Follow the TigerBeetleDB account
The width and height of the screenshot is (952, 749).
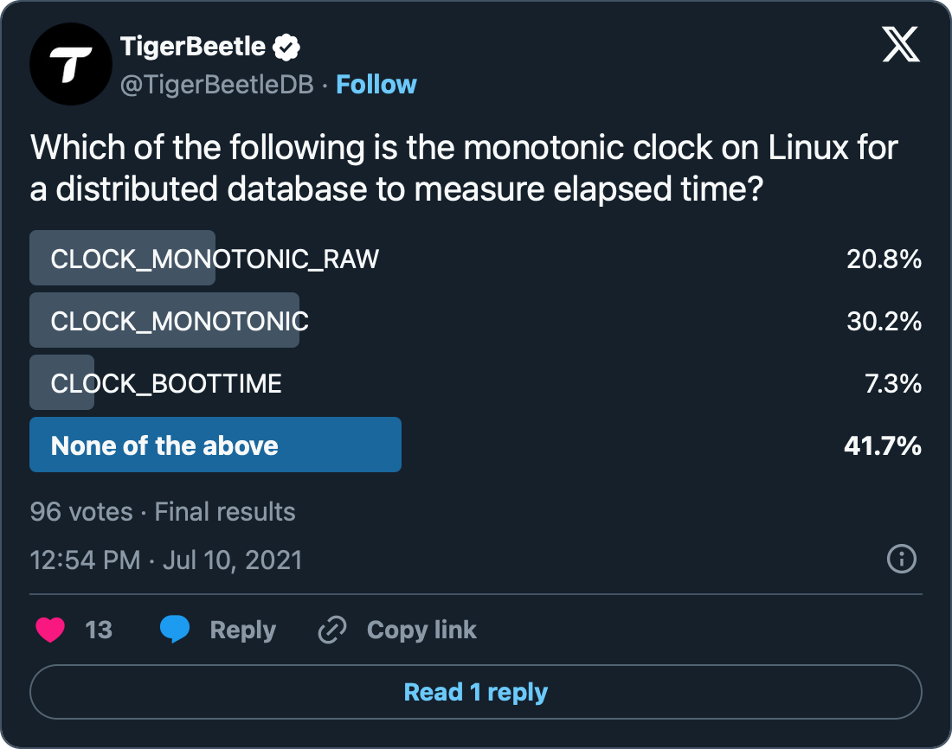pos(376,85)
